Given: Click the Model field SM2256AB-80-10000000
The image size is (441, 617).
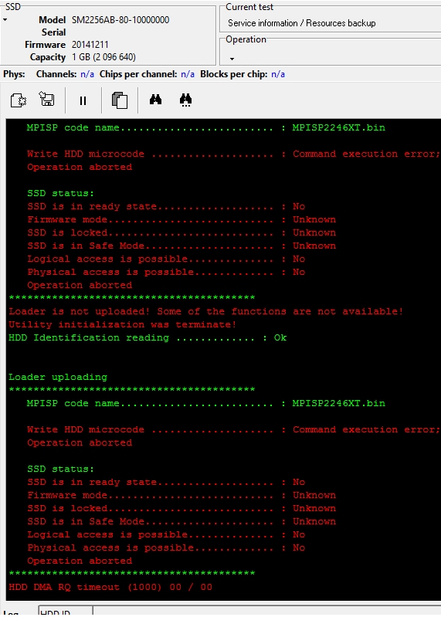Looking at the screenshot, I should click(x=120, y=20).
